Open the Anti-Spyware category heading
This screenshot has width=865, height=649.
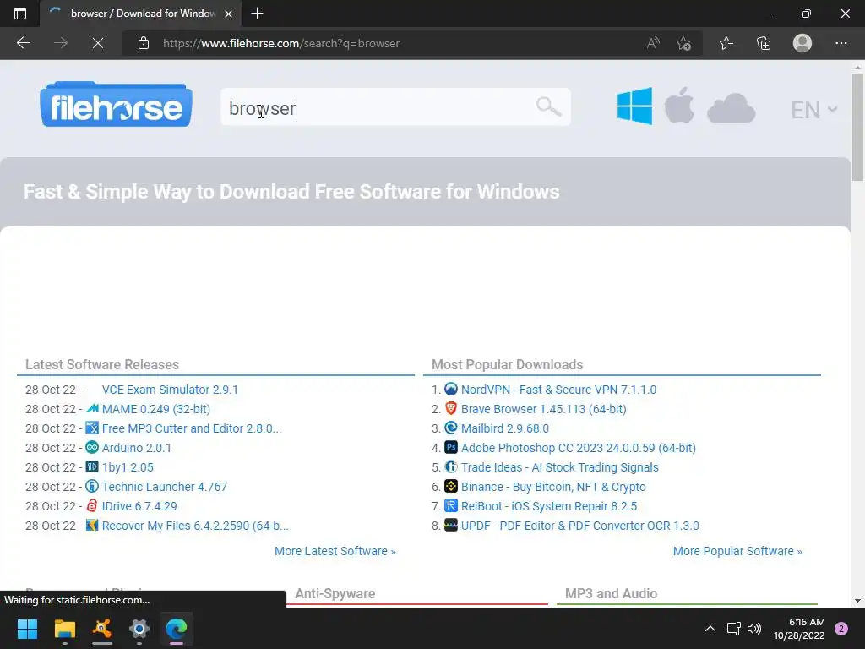pyautogui.click(x=335, y=593)
